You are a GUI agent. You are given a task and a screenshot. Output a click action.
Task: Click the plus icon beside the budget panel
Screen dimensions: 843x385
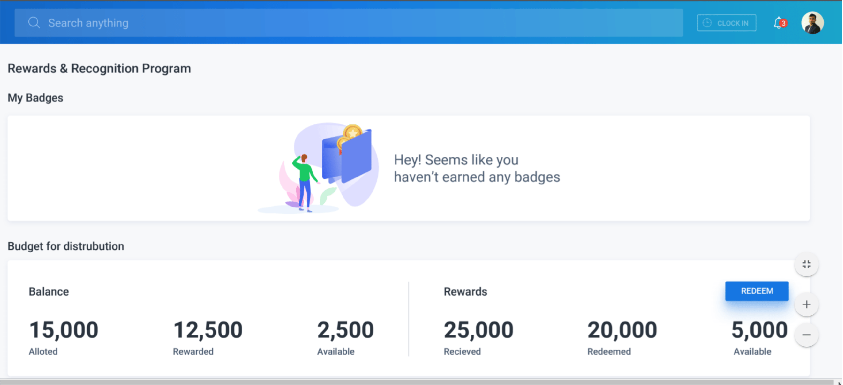point(807,304)
